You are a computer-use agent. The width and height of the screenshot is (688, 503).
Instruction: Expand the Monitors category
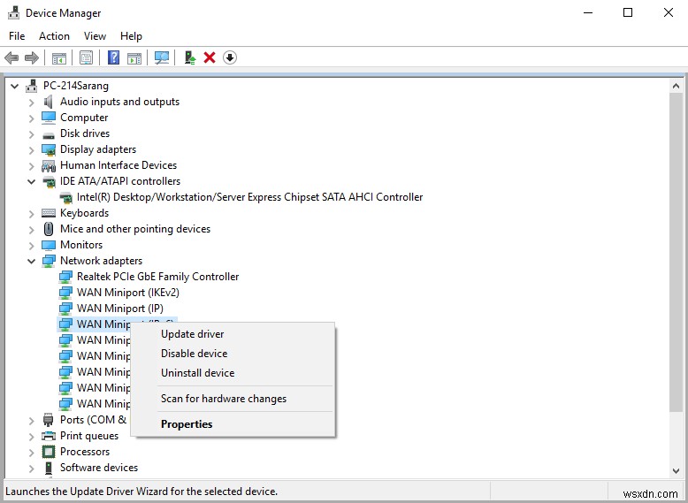pos(31,246)
